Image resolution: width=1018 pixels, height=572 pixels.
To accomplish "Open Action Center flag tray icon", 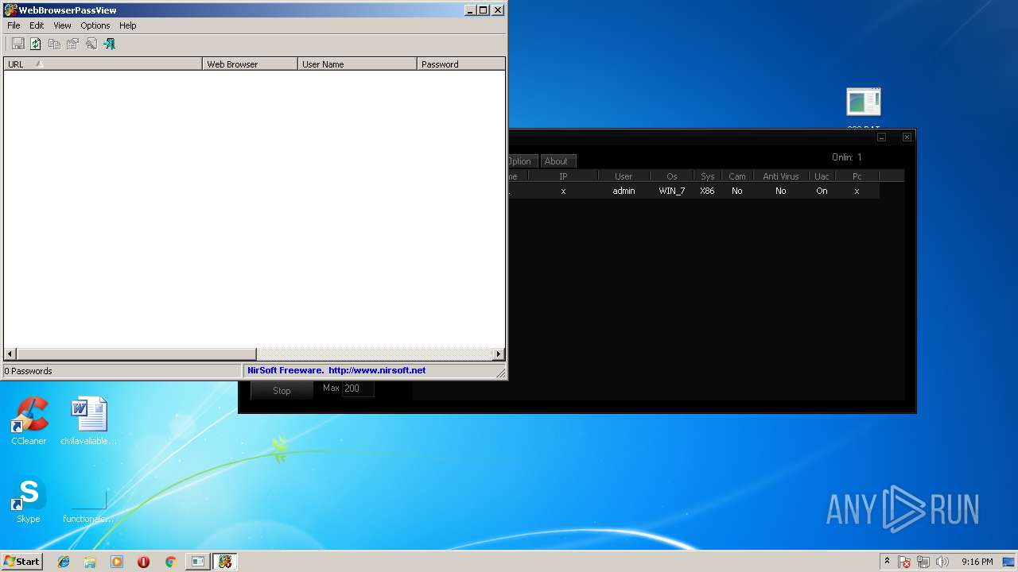I will pos(904,562).
